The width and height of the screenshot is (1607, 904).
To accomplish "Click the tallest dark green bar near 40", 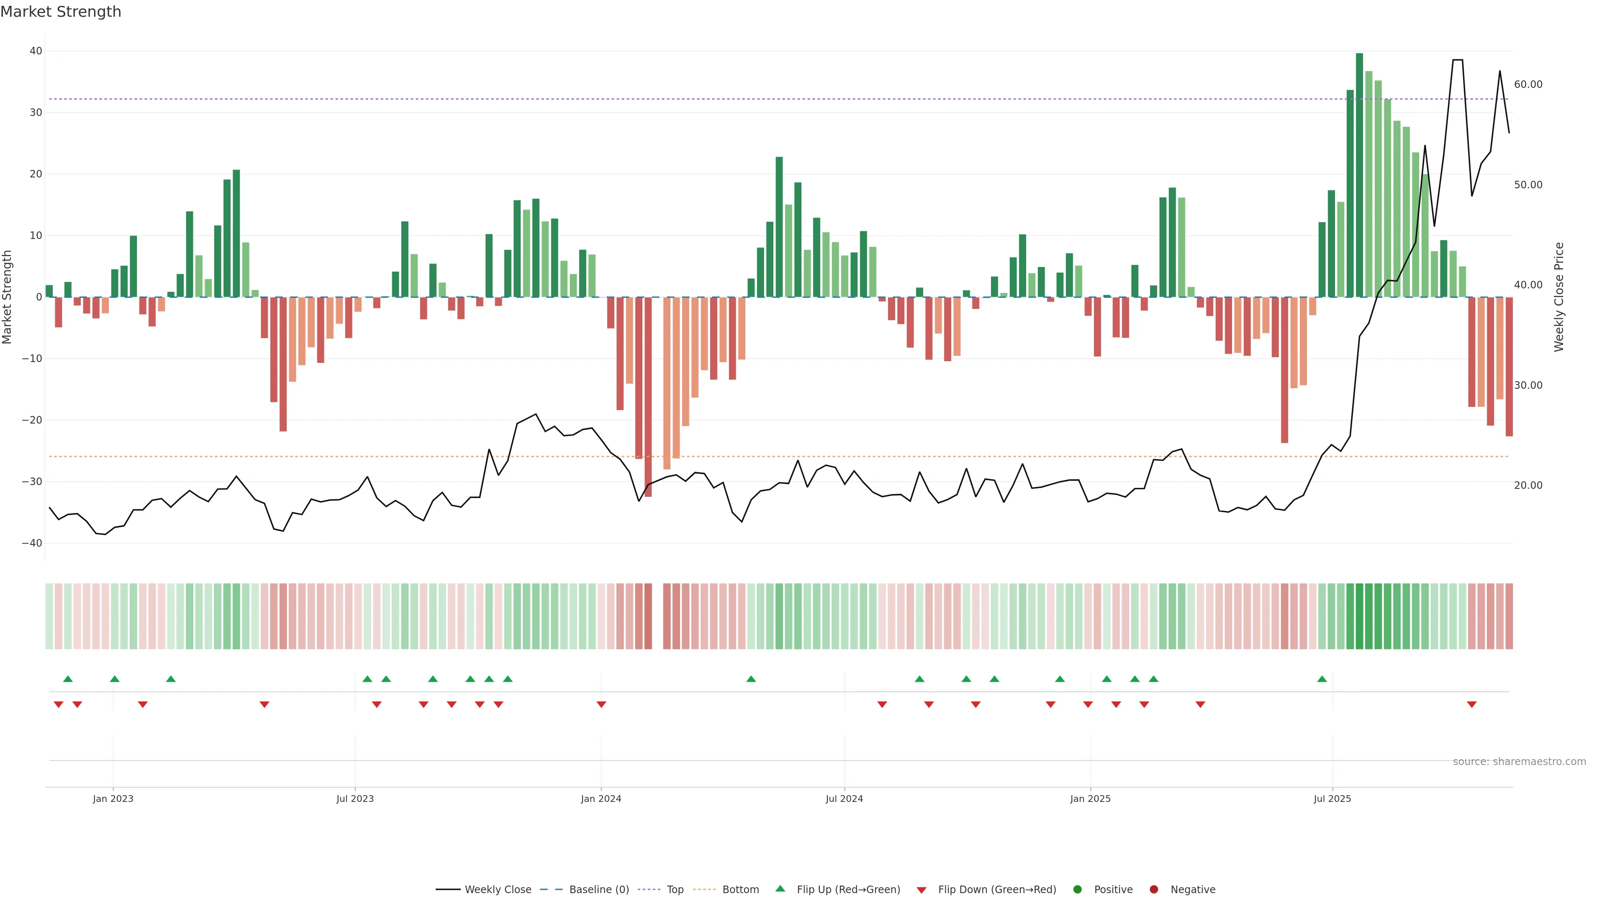I will [1359, 175].
